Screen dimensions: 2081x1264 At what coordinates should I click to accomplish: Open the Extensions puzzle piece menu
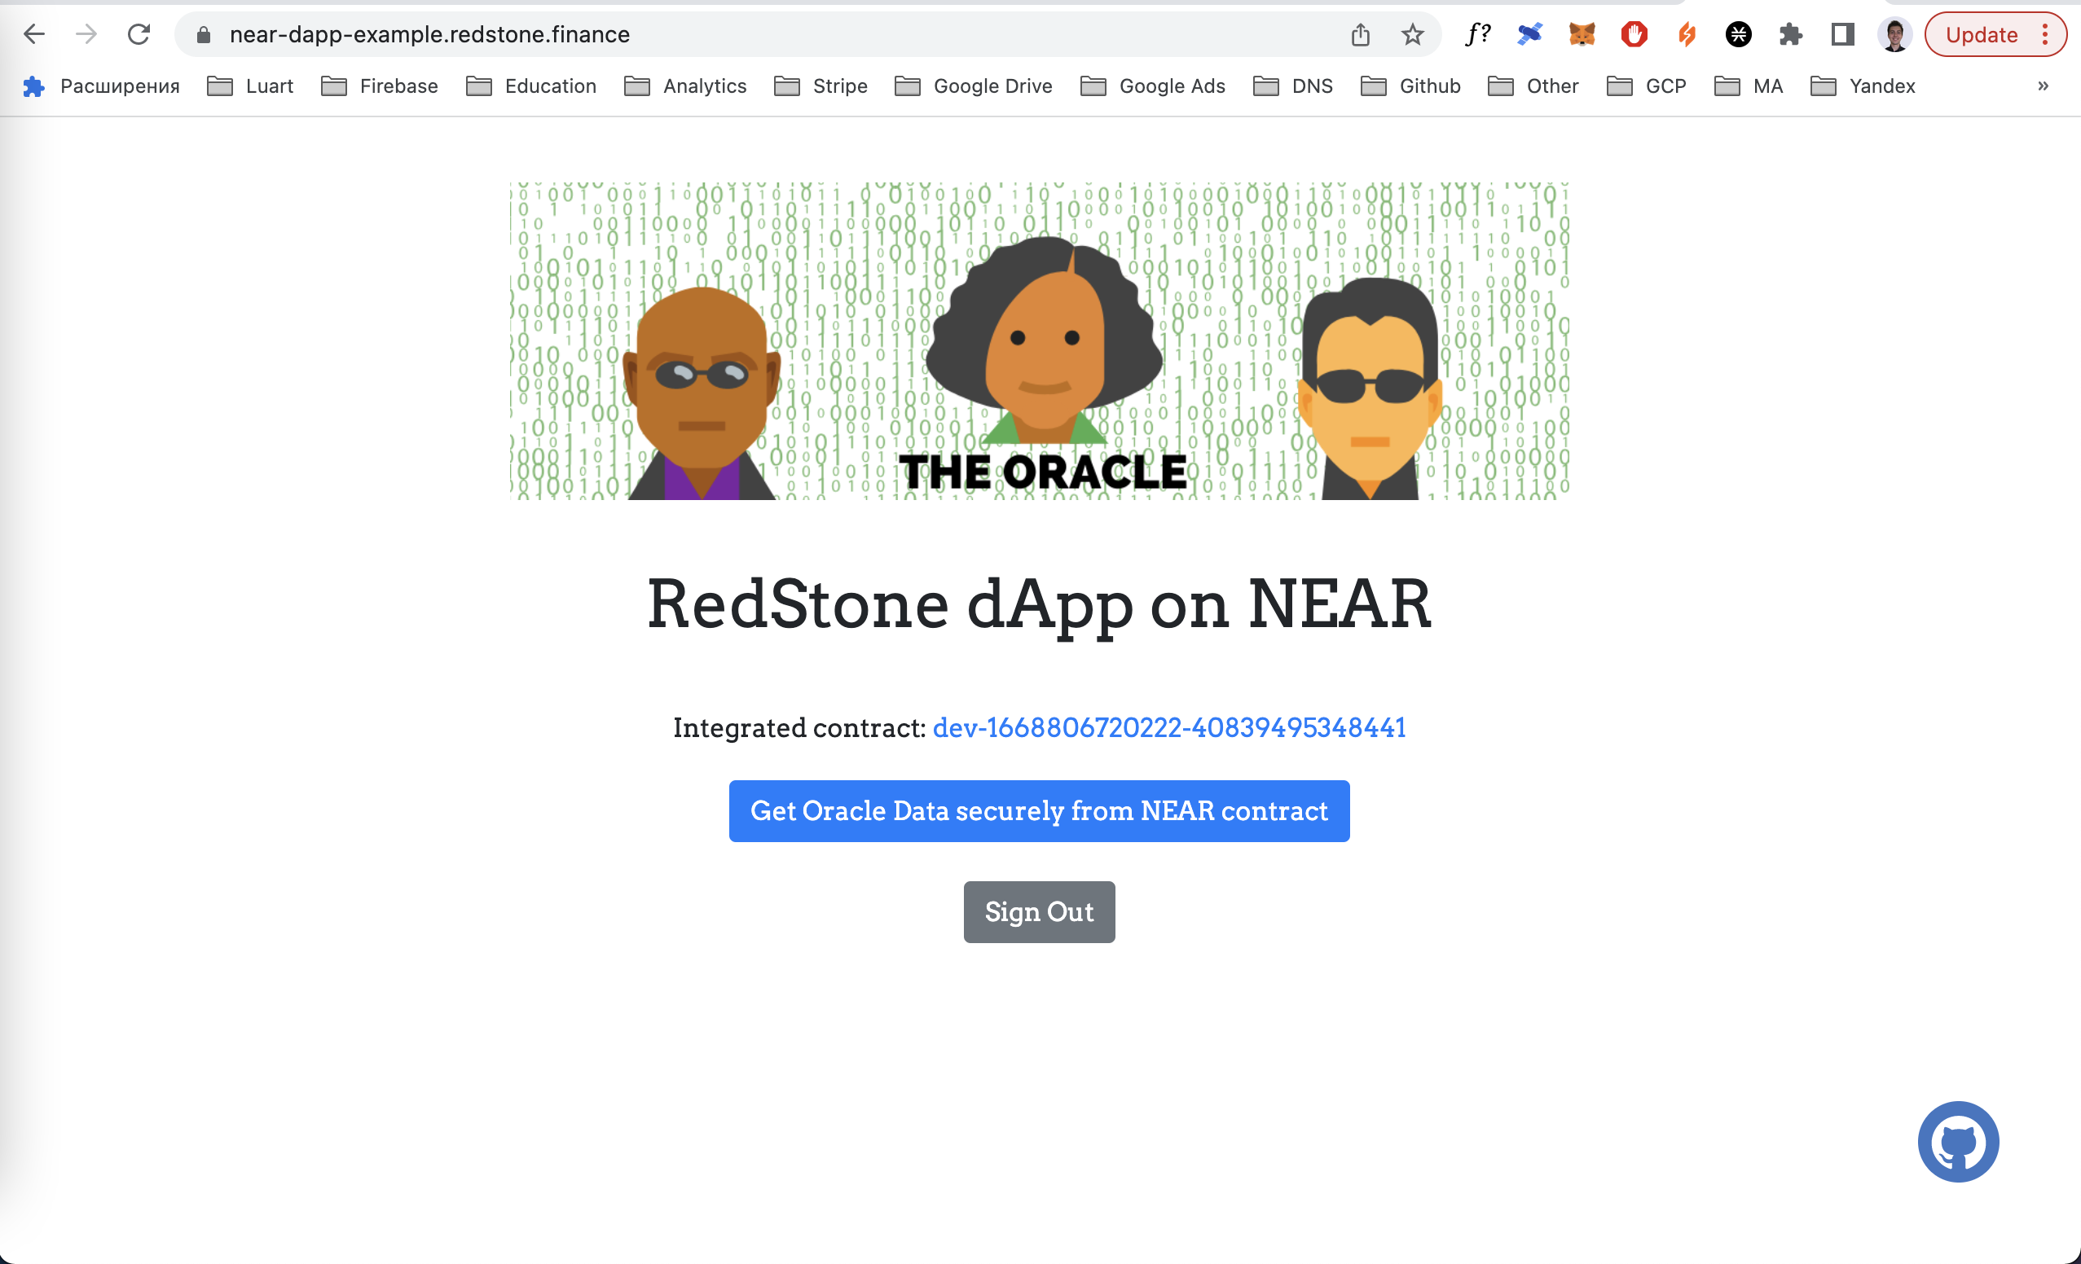click(1790, 35)
